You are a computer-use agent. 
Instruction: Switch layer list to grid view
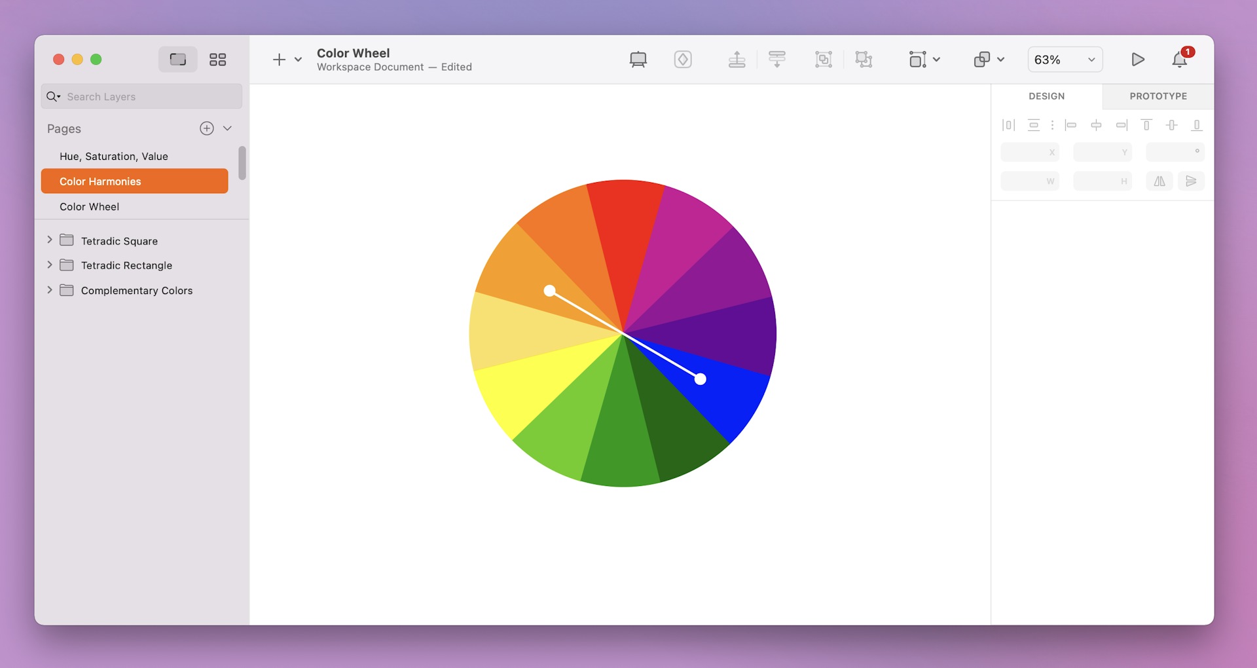217,59
